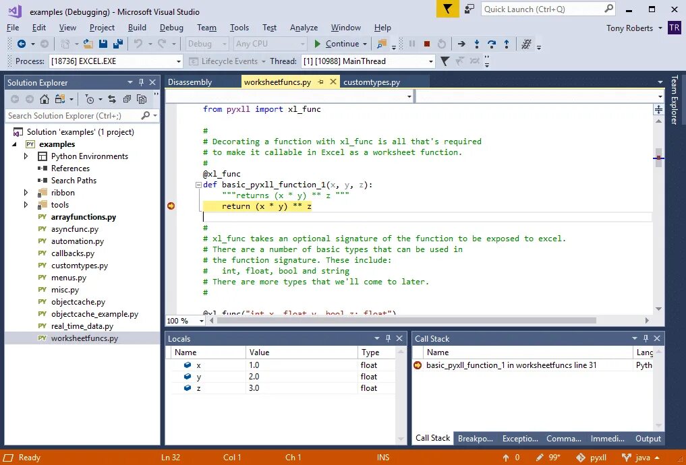Toggle auto-hide pin on Locals panel

388,339
